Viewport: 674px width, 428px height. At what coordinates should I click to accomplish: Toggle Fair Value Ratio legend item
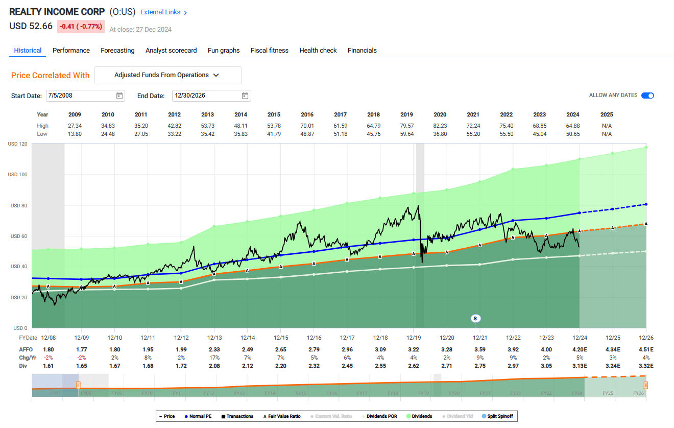click(x=283, y=416)
